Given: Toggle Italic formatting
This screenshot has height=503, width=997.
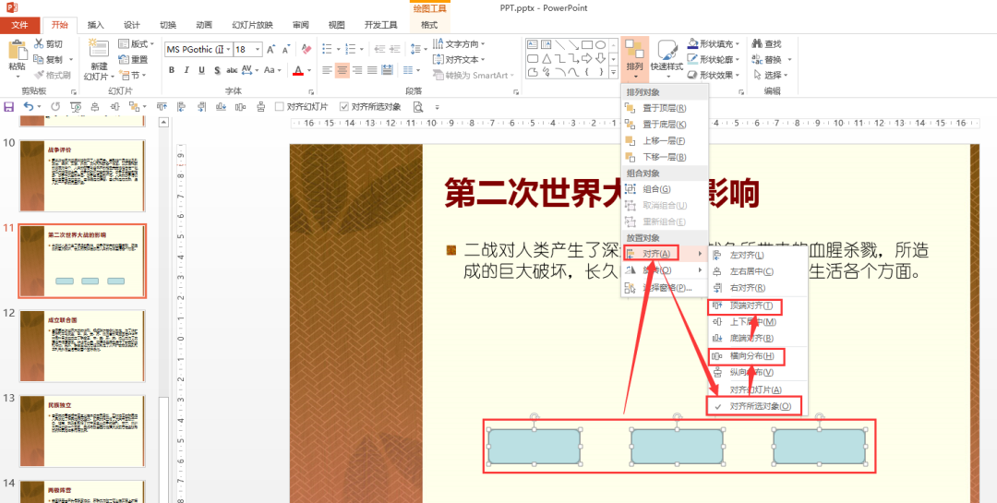Looking at the screenshot, I should [186, 70].
